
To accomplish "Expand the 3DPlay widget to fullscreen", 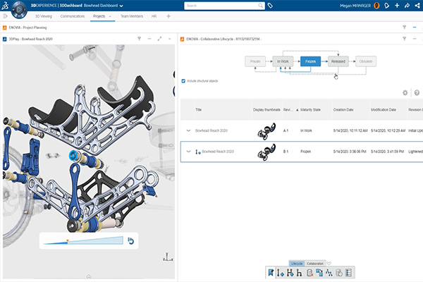I will (x=160, y=38).
